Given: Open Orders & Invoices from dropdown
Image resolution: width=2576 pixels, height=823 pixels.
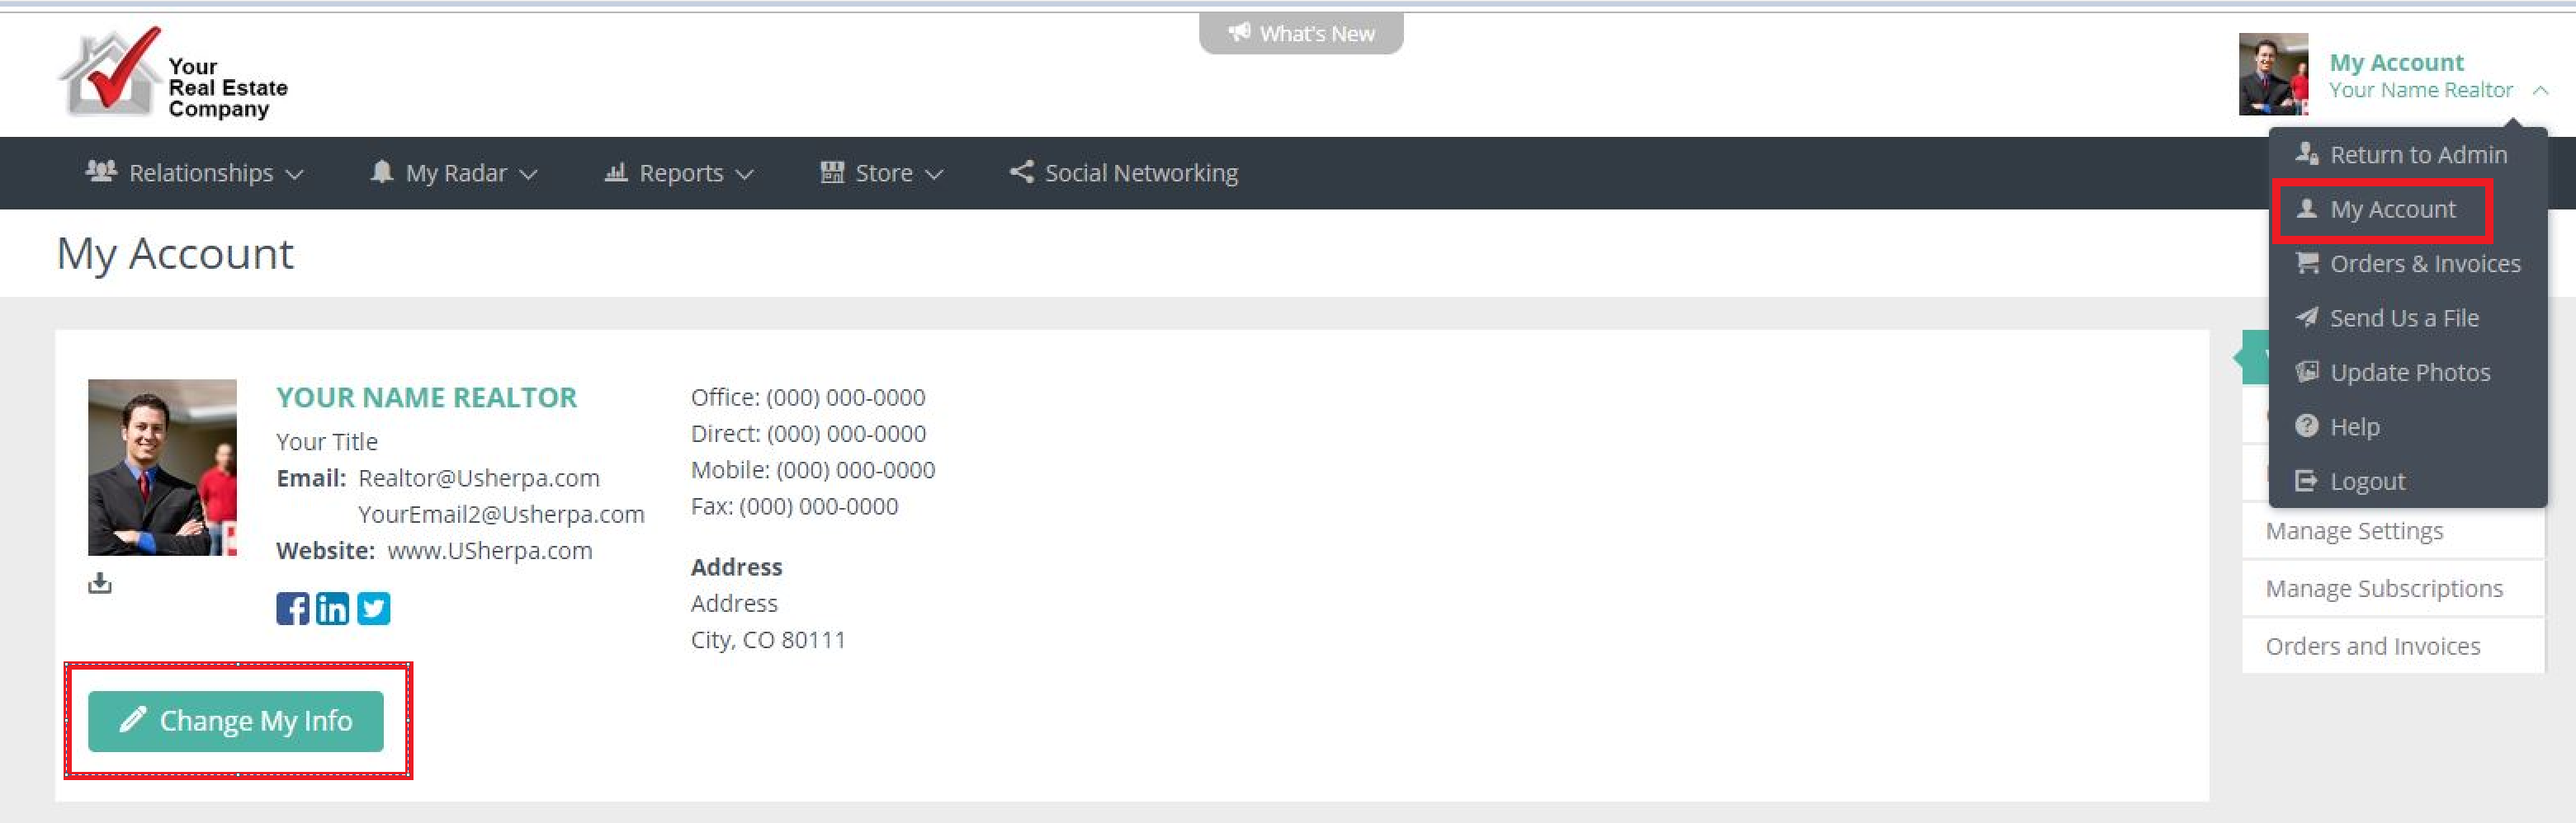Looking at the screenshot, I should [2423, 264].
